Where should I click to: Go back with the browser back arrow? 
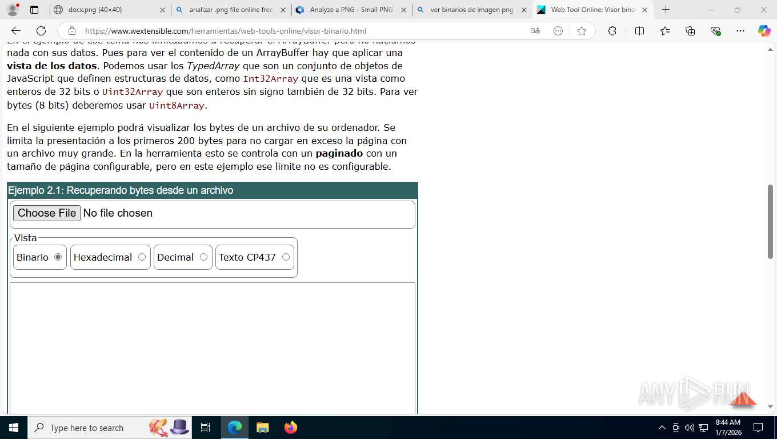[16, 31]
